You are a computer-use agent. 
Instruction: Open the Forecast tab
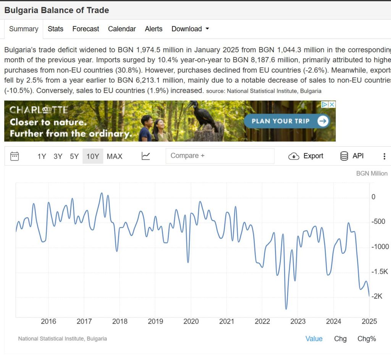point(86,29)
